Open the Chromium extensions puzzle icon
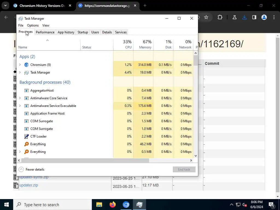Viewport: 280px width, 210px height. [220, 17]
